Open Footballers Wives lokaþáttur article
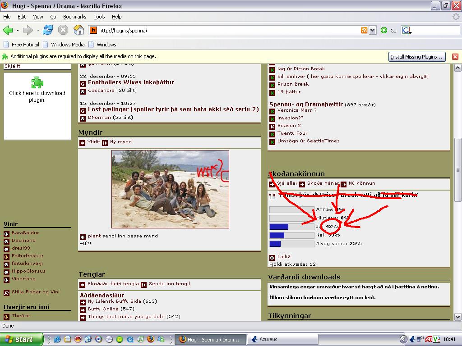 pyautogui.click(x=131, y=82)
